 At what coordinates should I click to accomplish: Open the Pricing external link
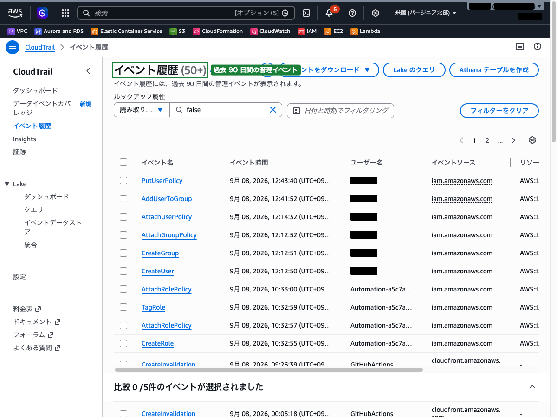pyautogui.click(x=27, y=309)
